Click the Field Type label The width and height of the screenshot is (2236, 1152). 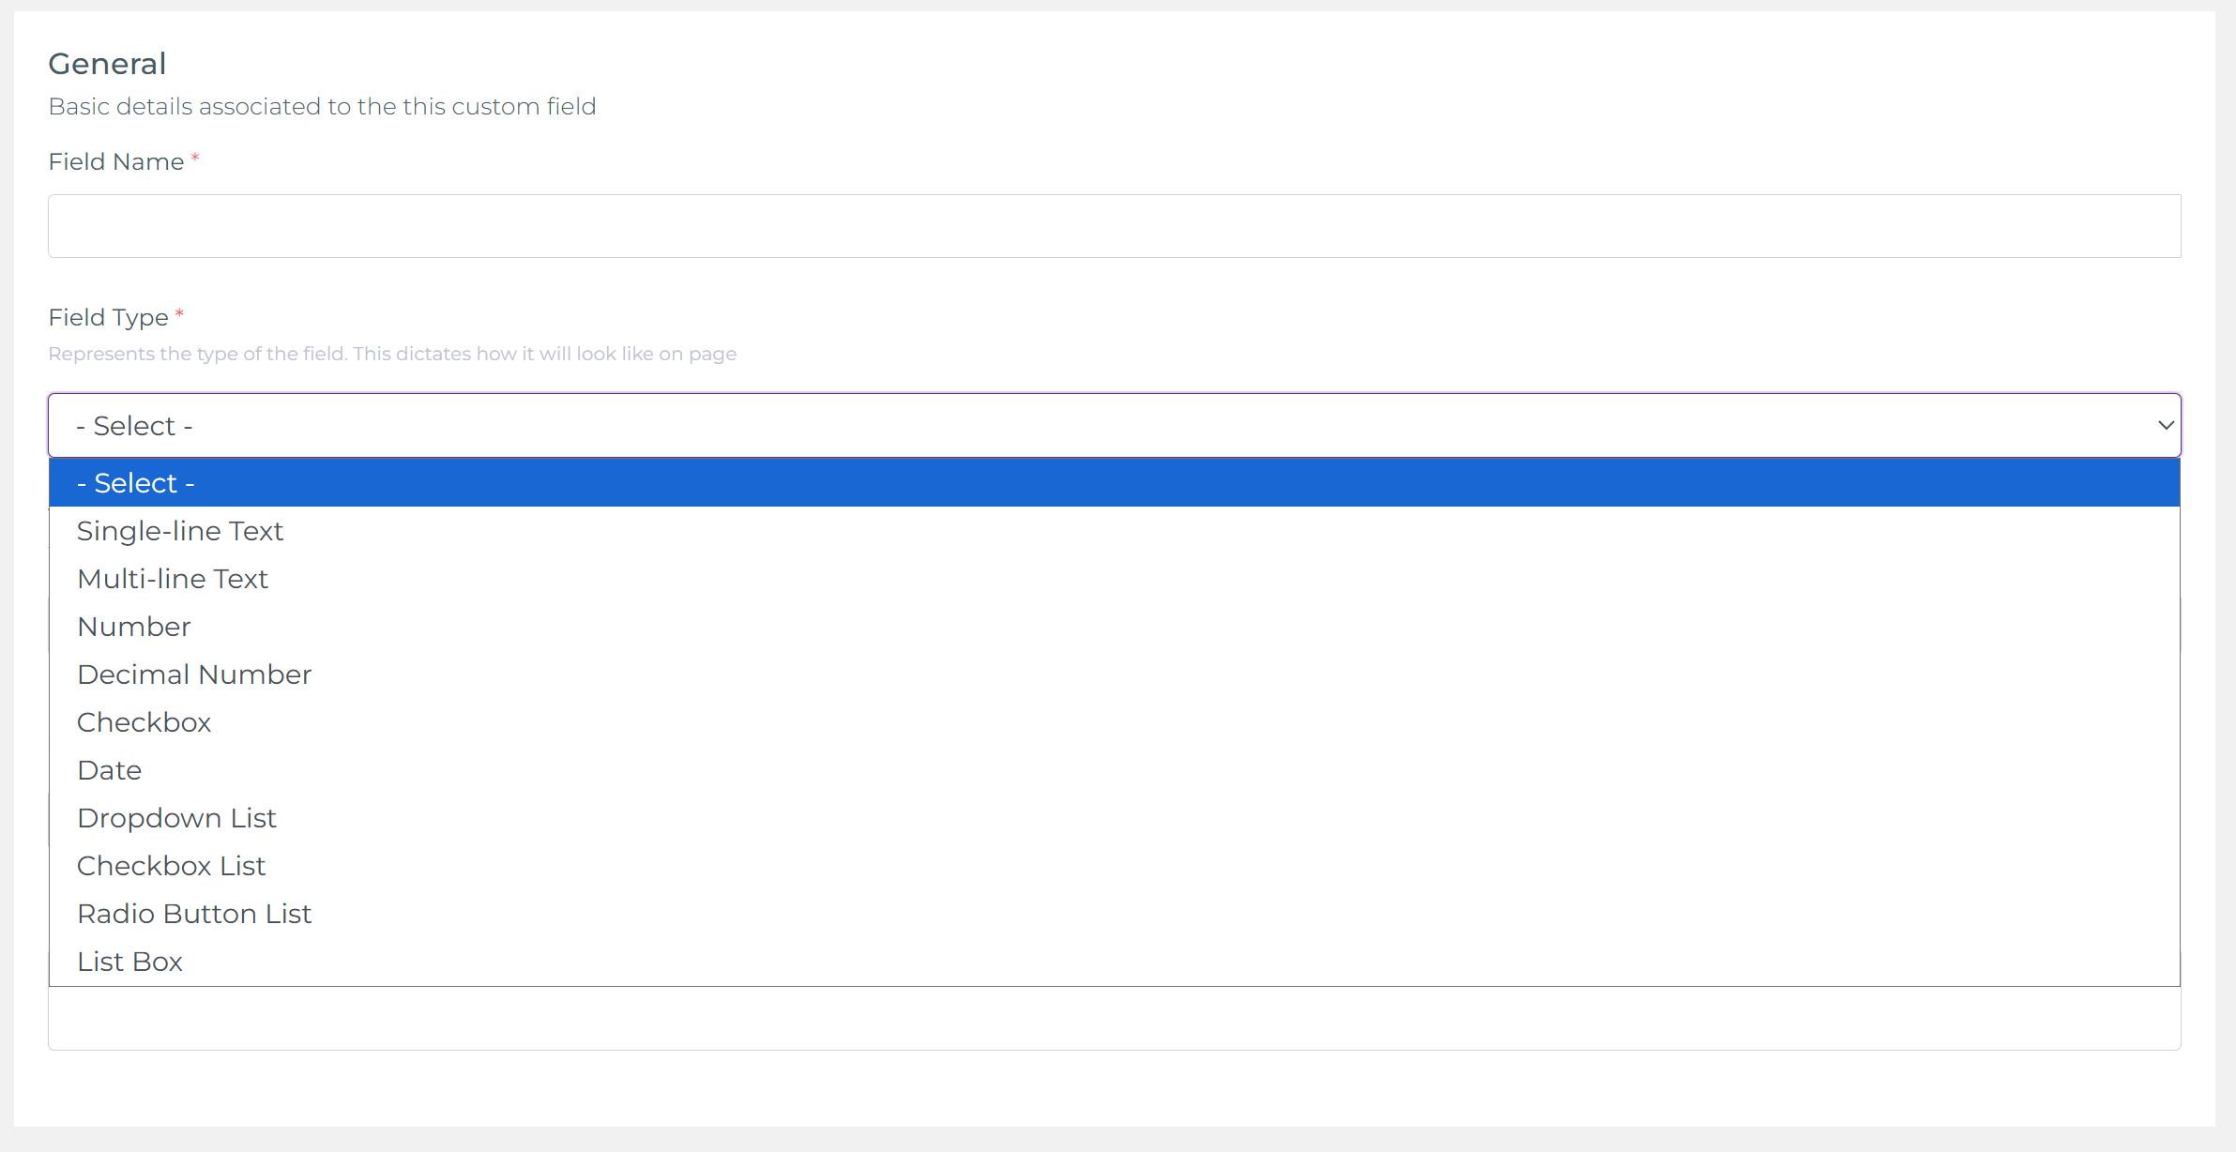109,318
